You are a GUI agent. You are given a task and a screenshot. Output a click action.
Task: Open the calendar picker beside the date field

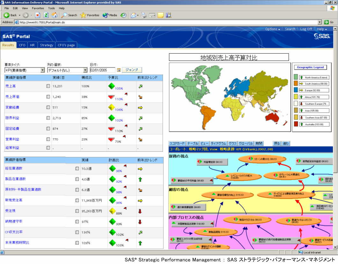tap(119, 70)
